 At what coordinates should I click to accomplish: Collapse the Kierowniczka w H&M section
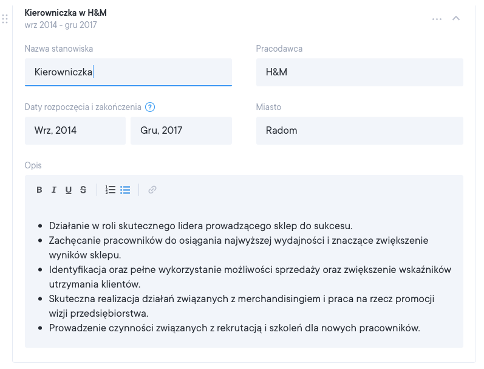coord(456,18)
